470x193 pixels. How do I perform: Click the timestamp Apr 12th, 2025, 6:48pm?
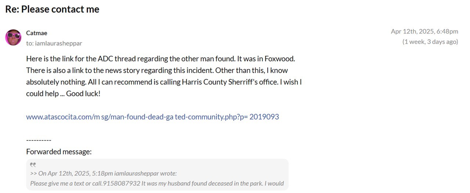[x=424, y=31]
